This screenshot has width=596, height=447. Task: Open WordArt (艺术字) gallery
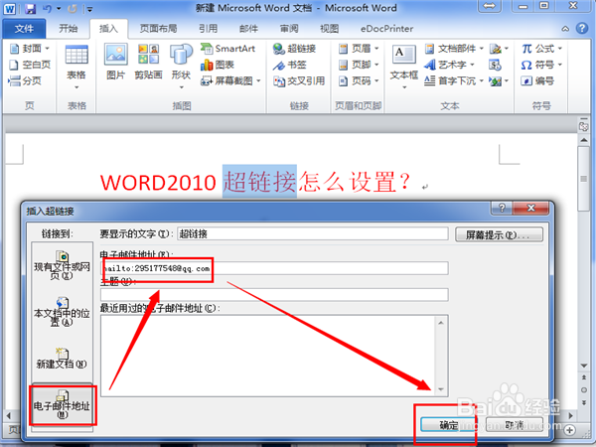click(449, 65)
